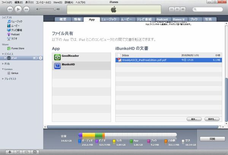Select the Inbox folder row
Viewport: 228px width, 155px height.
coord(169,55)
